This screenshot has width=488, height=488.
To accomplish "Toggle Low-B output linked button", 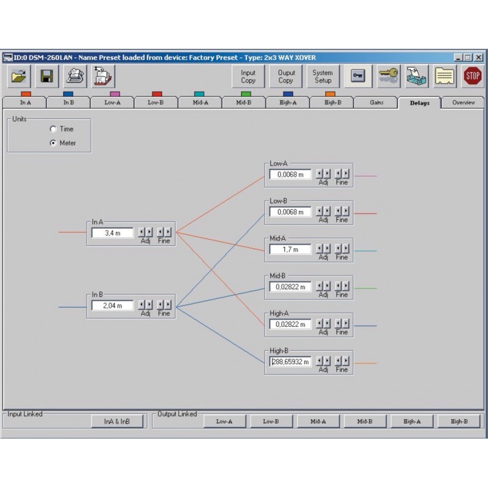I will coord(271,422).
